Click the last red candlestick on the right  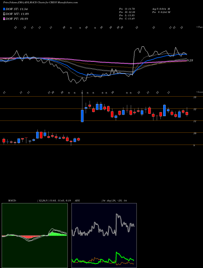187,113
